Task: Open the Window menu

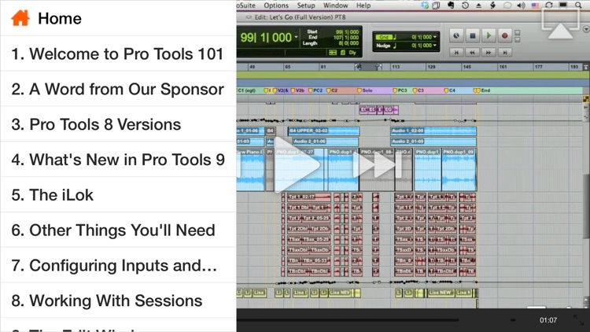Action: (x=335, y=6)
